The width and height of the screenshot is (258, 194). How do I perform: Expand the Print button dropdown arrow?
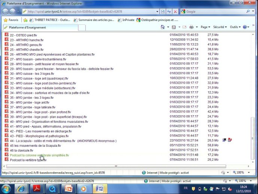tap(197, 27)
